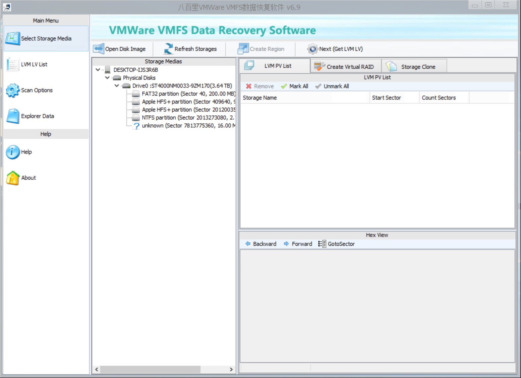Click the LVM PV List tab icon

tap(249, 65)
